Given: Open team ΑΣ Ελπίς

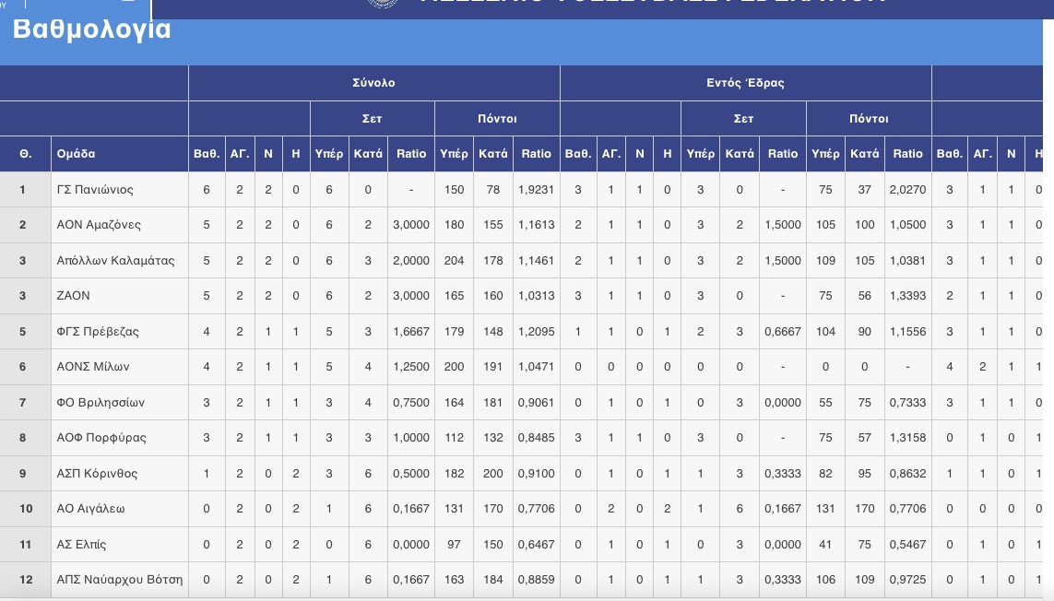Looking at the screenshot, I should (x=81, y=544).
